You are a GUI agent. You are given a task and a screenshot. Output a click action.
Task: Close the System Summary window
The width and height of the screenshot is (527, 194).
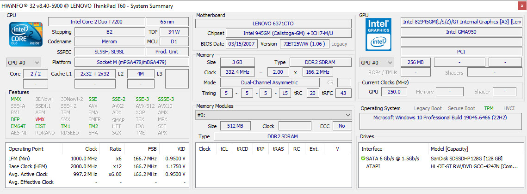[521, 6]
